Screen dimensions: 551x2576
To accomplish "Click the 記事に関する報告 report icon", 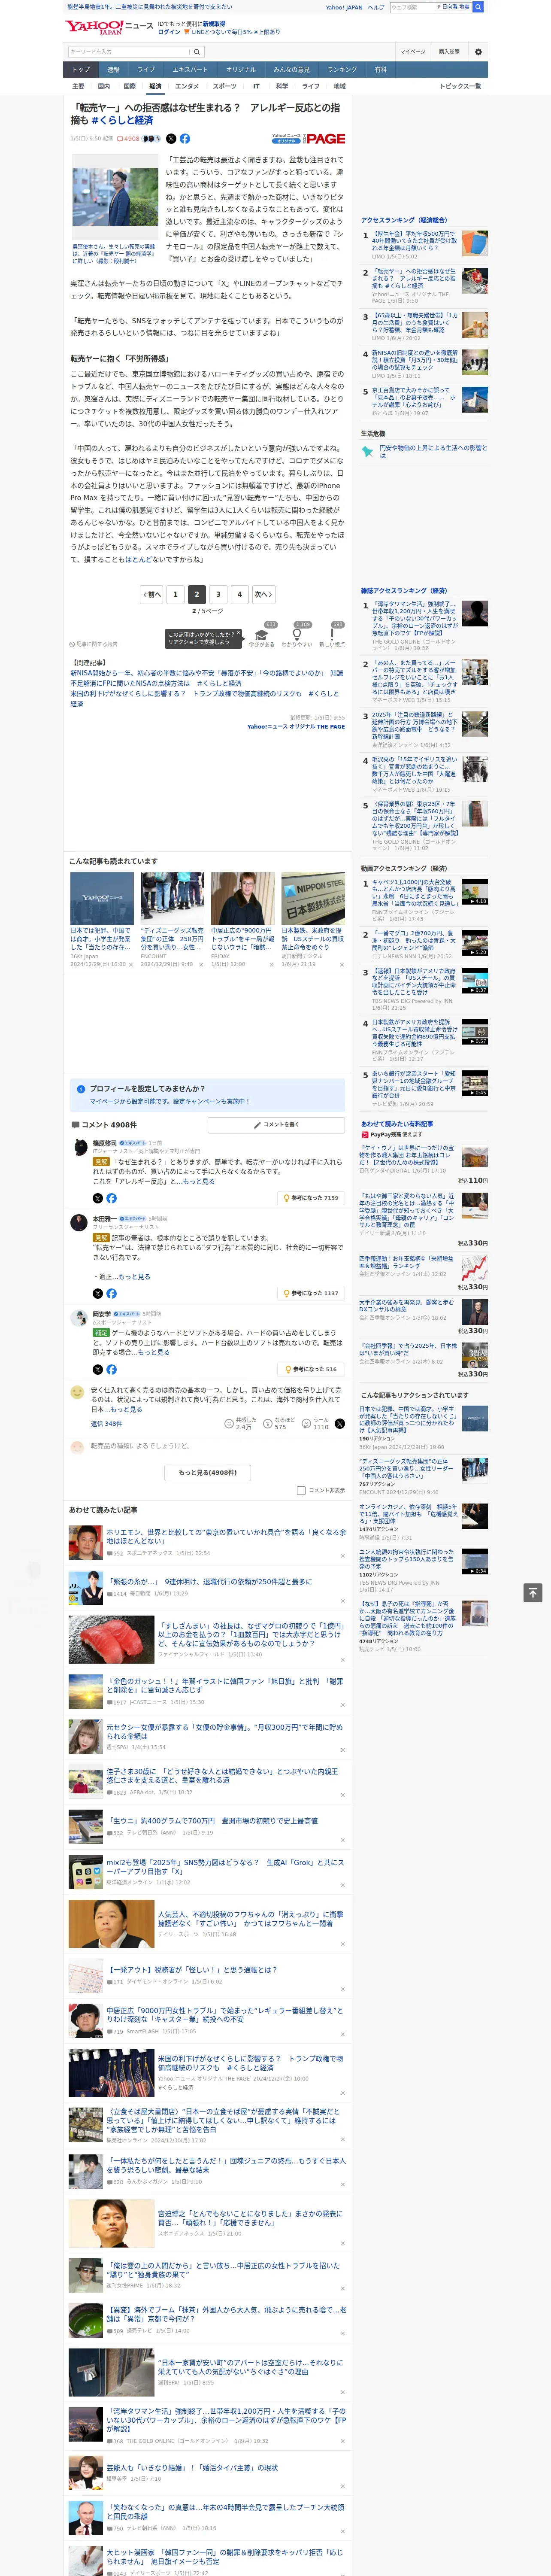I will (72, 644).
